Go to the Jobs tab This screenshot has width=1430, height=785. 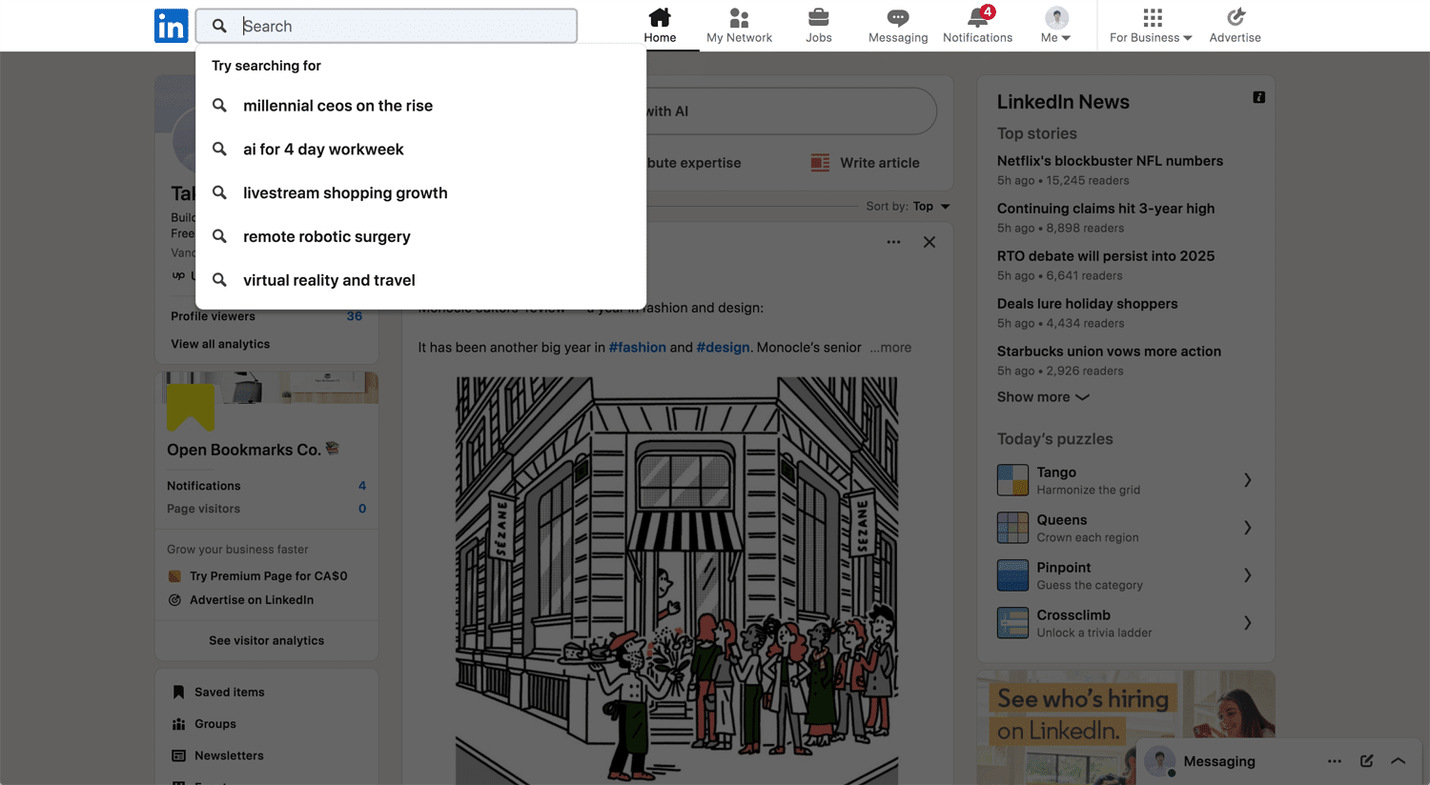click(818, 26)
